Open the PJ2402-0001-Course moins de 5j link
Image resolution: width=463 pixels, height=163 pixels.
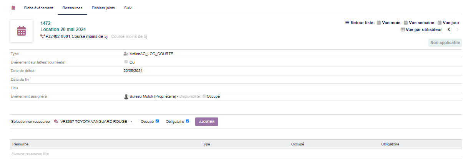(77, 37)
